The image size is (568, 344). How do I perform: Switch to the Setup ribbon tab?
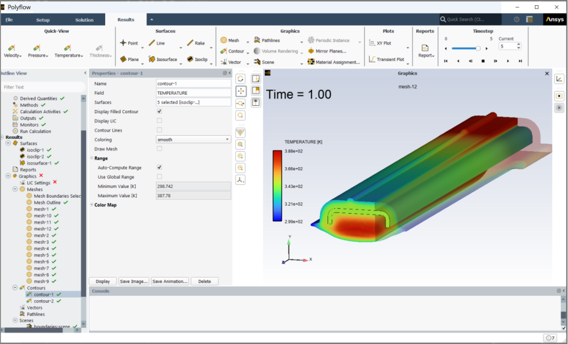point(43,20)
